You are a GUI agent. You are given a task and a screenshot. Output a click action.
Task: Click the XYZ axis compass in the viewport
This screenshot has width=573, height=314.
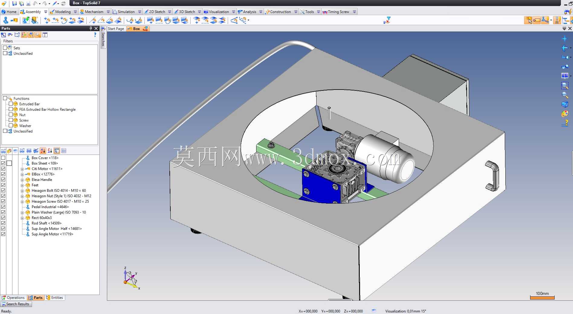tap(131, 278)
